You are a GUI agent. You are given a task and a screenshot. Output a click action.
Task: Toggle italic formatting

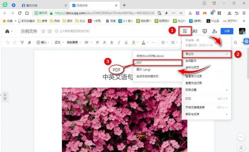[x=119, y=42]
